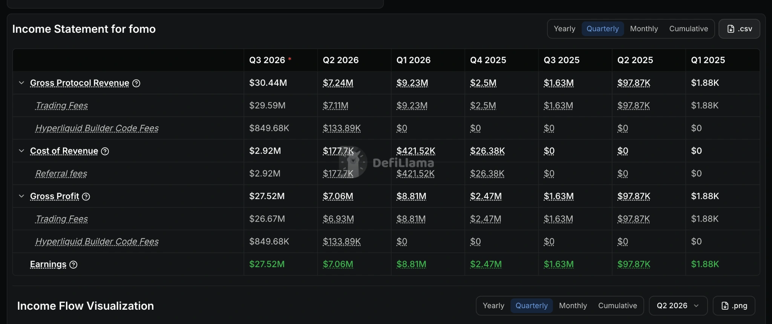The height and width of the screenshot is (324, 772).
Task: Collapse the Gross Profit row
Action: (x=21, y=196)
